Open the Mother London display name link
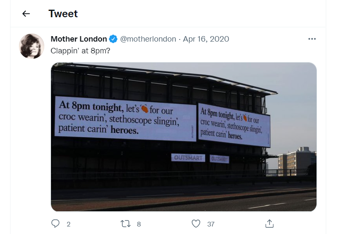The image size is (338, 234). pyautogui.click(x=79, y=39)
